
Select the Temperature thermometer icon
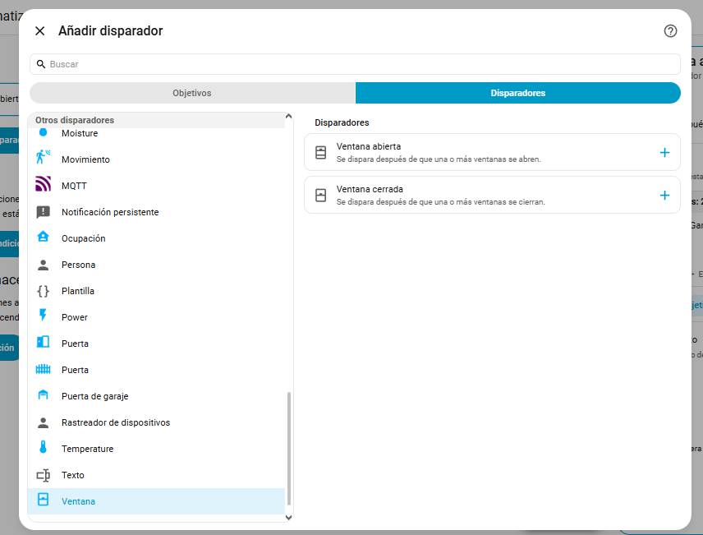point(44,449)
